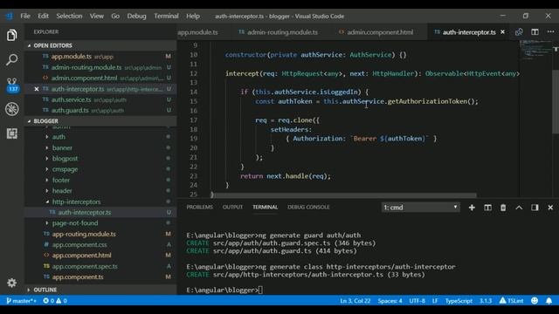Show the DEBUG CONSOLE panel tab
This screenshot has height=314, width=559.
(x=308, y=207)
